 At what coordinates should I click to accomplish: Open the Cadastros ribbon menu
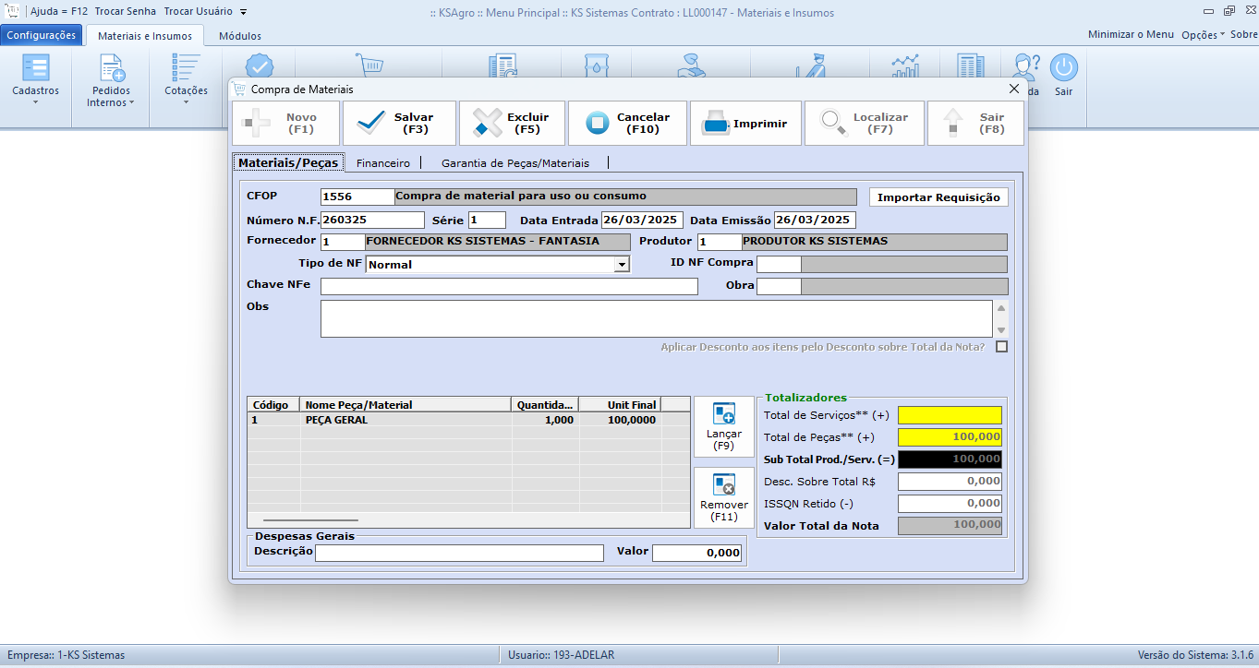pyautogui.click(x=35, y=79)
